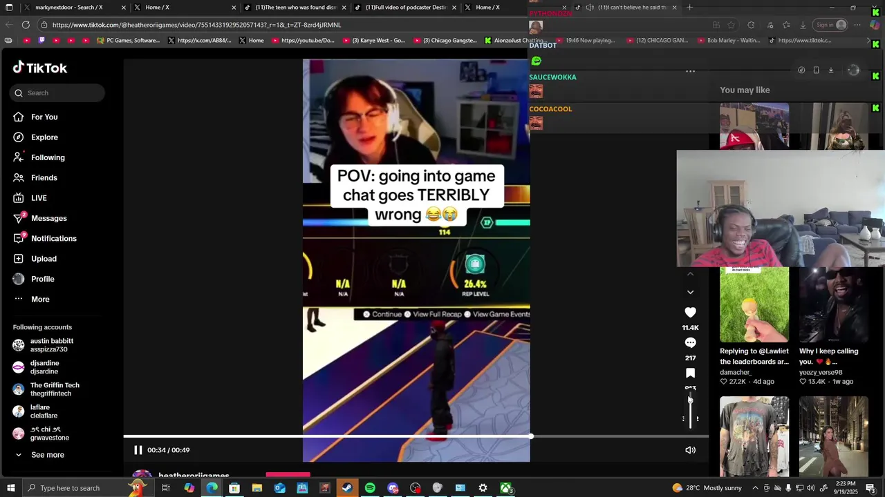885x497 pixels.
Task: Open the Copilot icon on the taskbar
Action: pyautogui.click(x=189, y=488)
